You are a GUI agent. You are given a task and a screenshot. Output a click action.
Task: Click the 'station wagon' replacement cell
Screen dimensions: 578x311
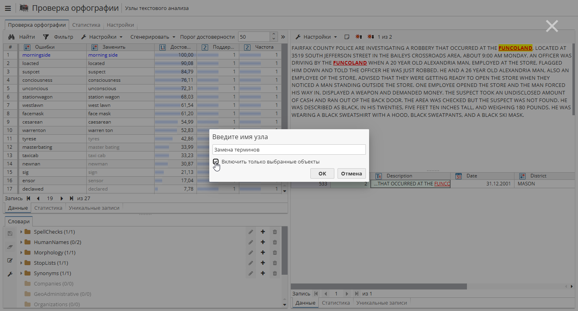click(x=120, y=97)
